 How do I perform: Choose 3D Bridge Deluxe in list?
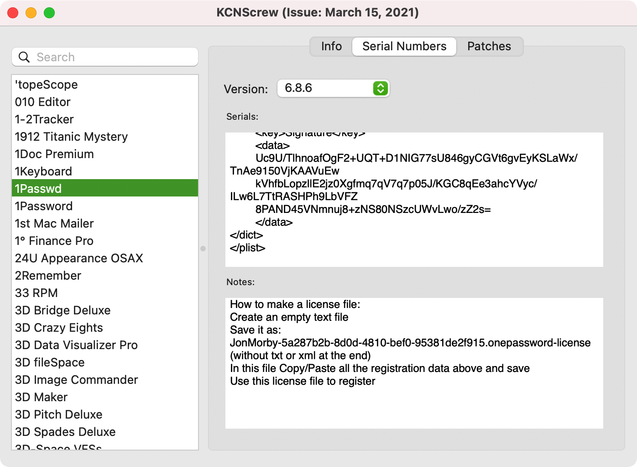(63, 310)
